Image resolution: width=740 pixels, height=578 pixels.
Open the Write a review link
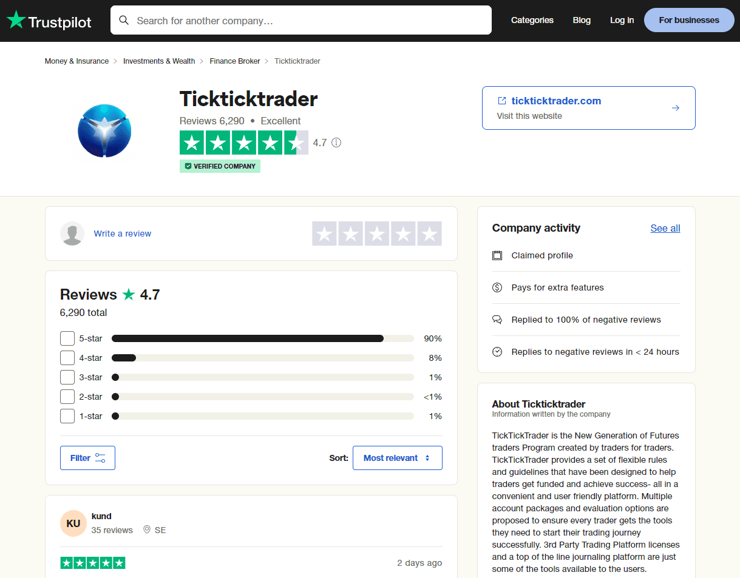click(123, 234)
